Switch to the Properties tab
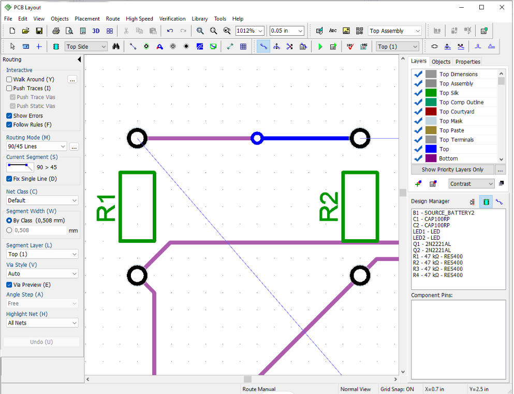514x394 pixels. coord(468,62)
